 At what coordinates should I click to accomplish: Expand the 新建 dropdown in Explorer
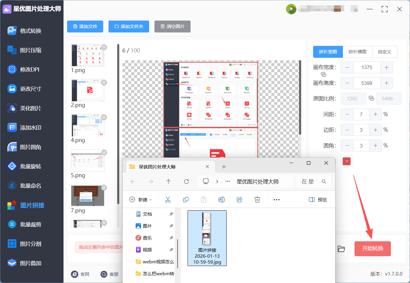[x=141, y=200]
